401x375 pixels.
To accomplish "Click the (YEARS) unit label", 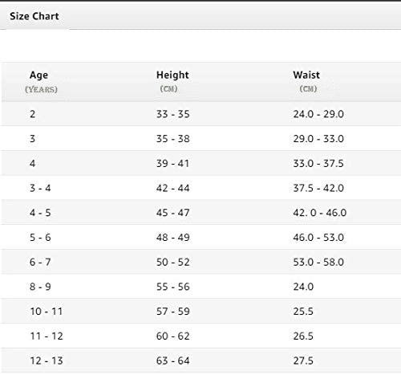I will [41, 89].
